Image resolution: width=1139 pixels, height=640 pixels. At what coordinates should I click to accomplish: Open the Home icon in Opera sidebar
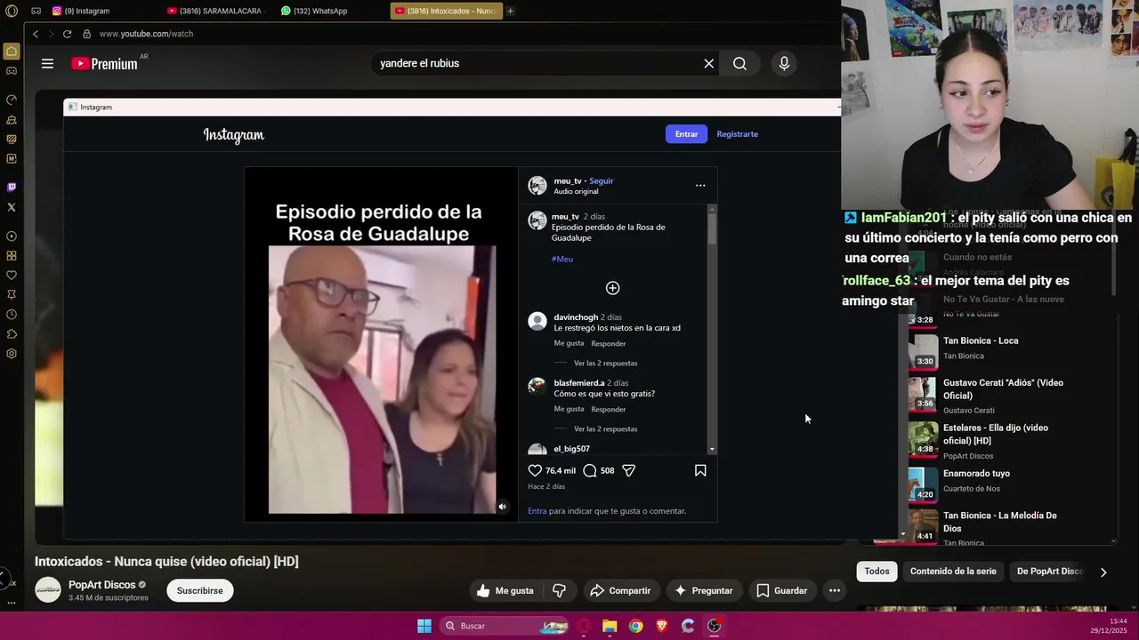(12, 52)
